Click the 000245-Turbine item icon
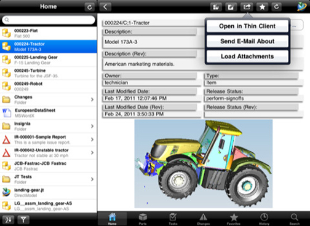 (x=6, y=73)
